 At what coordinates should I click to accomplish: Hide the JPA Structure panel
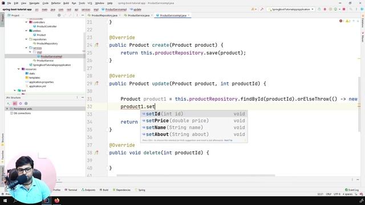click(83, 97)
